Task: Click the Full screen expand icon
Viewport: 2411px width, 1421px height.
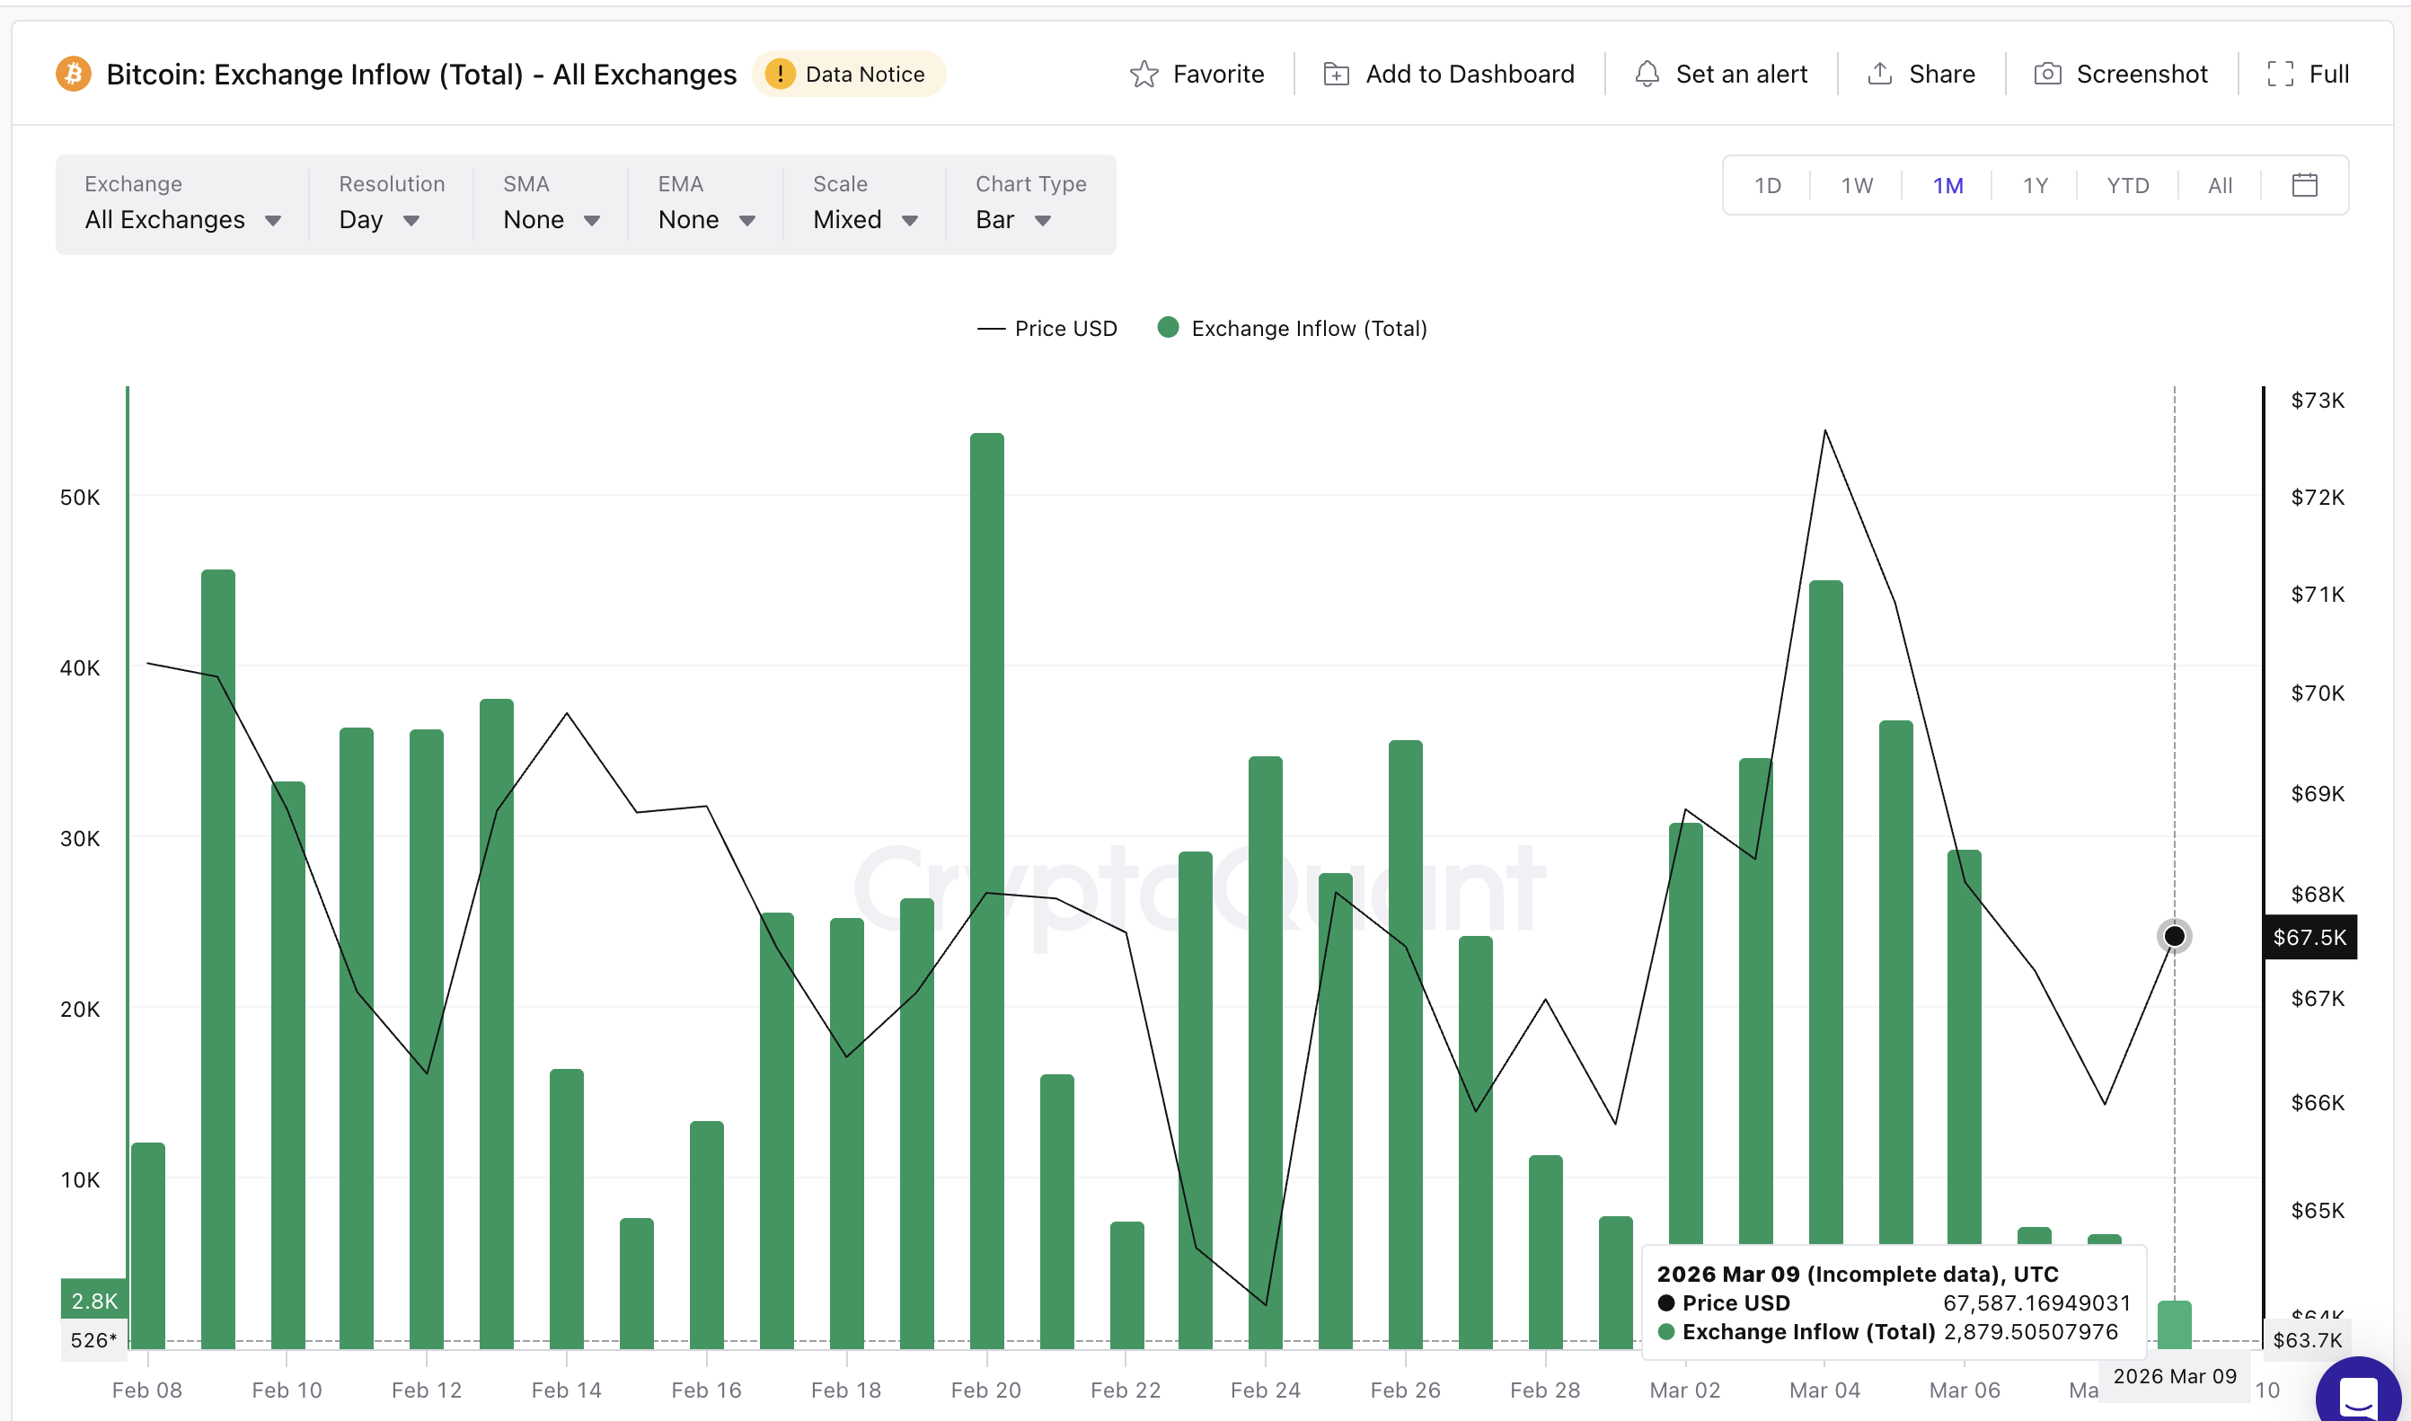Action: (x=2280, y=75)
